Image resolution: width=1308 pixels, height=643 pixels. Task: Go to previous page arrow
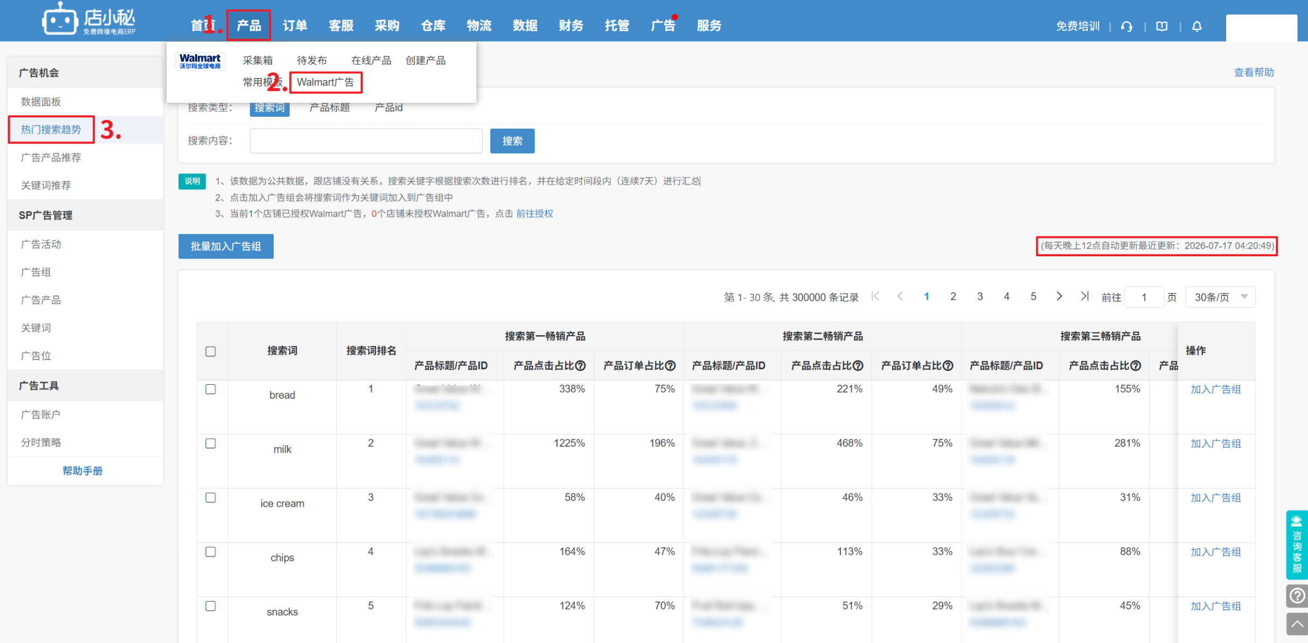900,296
